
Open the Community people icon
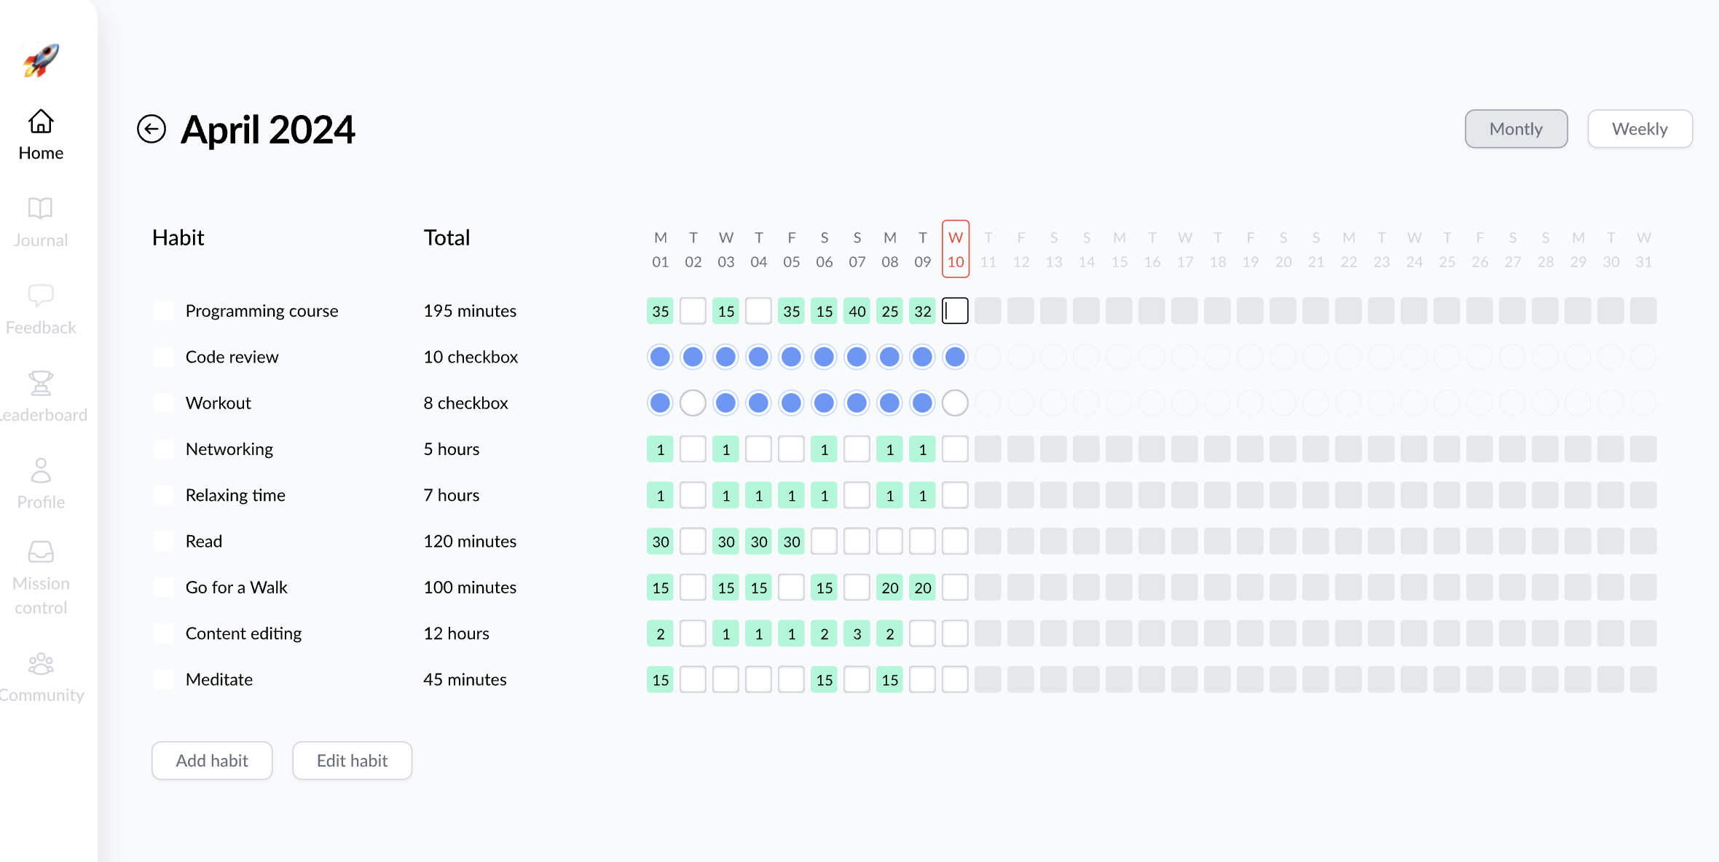(41, 663)
